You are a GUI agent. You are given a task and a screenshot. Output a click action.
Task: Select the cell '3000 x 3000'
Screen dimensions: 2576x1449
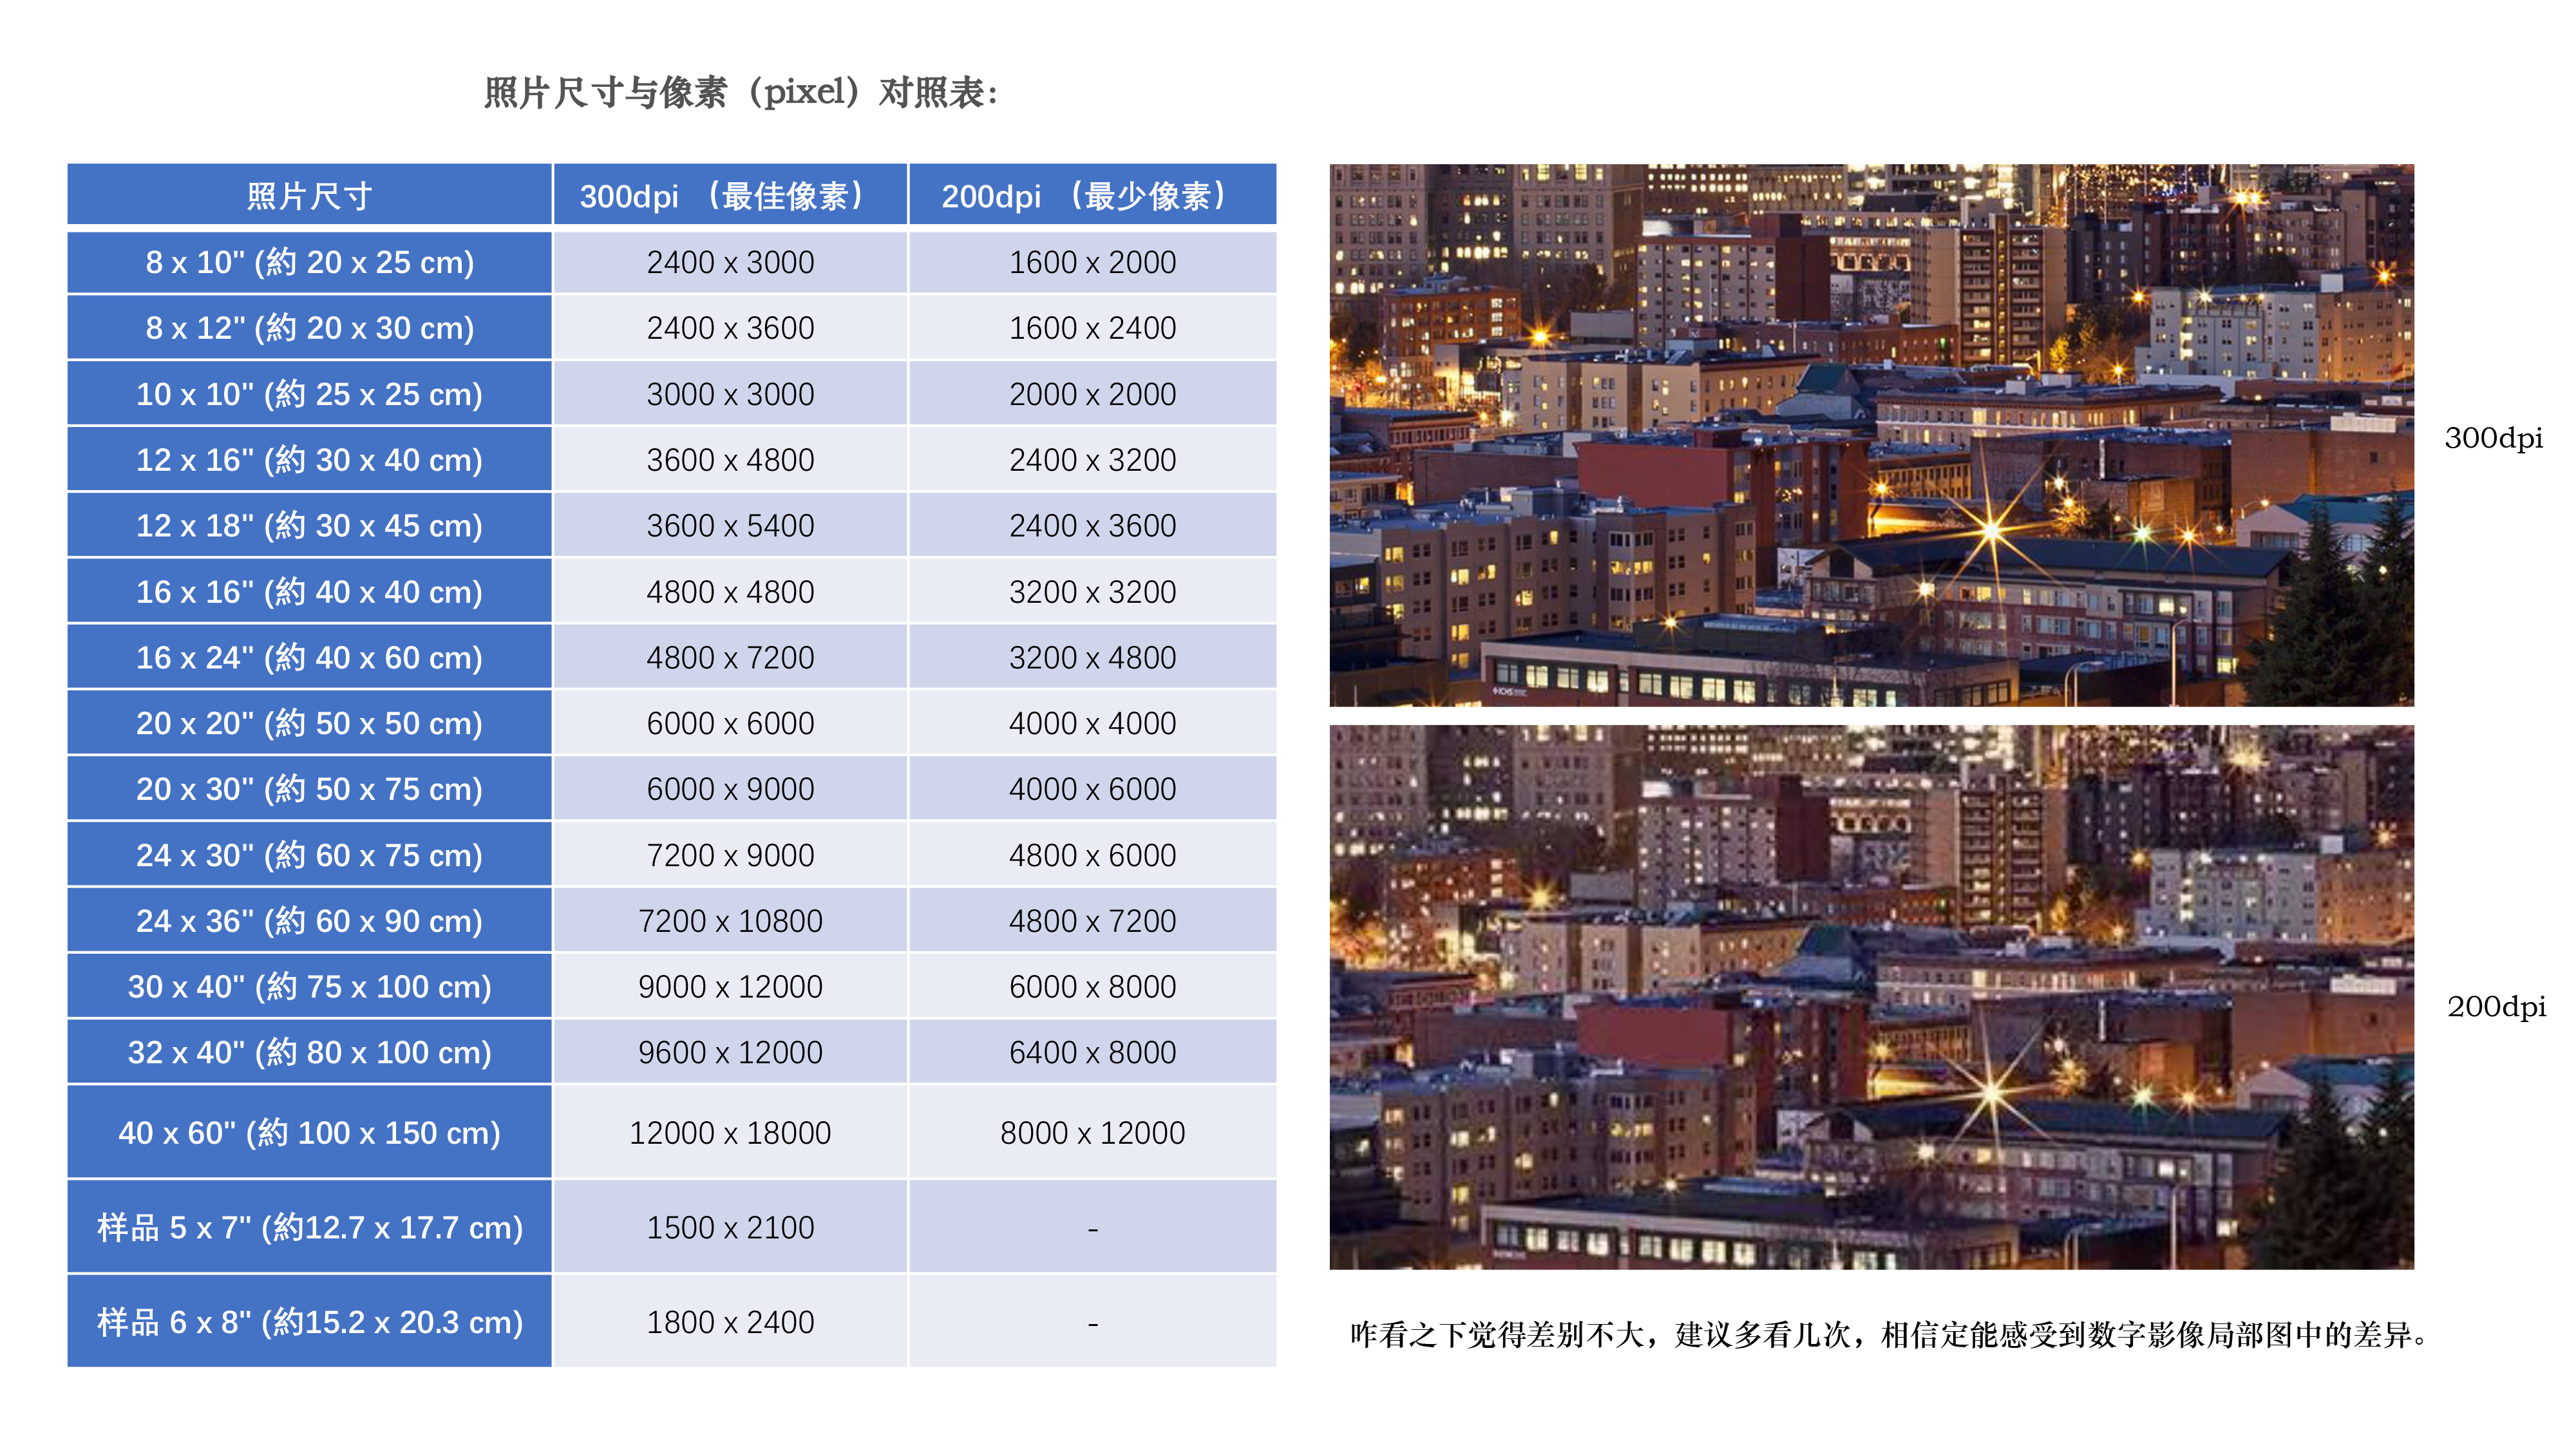pyautogui.click(x=730, y=394)
